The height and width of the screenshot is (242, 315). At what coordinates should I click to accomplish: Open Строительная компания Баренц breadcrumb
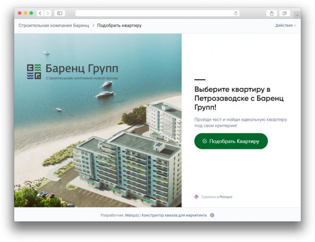click(x=54, y=25)
